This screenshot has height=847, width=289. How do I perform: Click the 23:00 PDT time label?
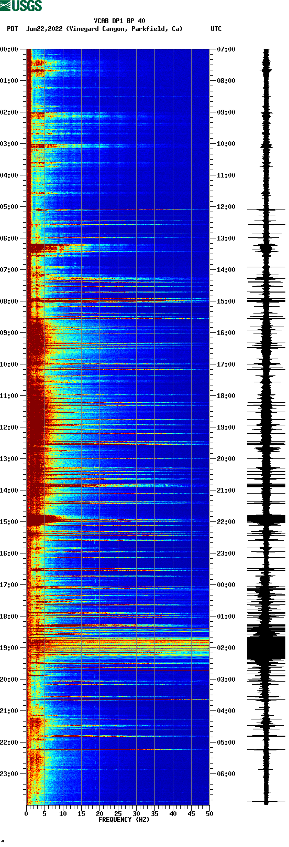(9, 774)
